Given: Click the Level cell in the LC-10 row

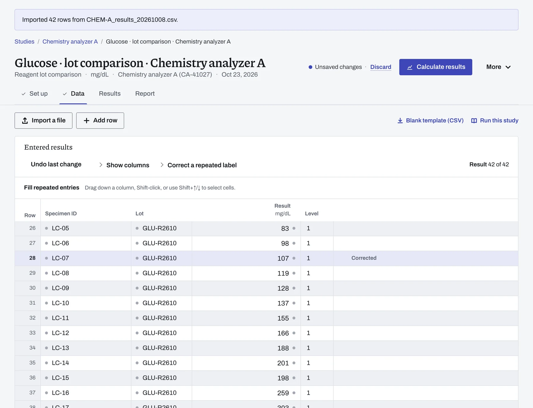Looking at the screenshot, I should 317,303.
